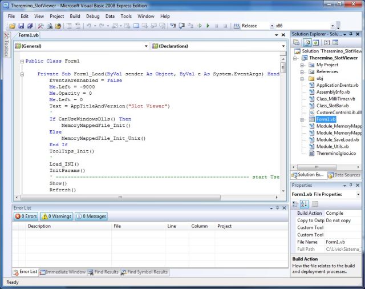Click the Show All Files icon
The image size is (365, 289).
(306, 42)
